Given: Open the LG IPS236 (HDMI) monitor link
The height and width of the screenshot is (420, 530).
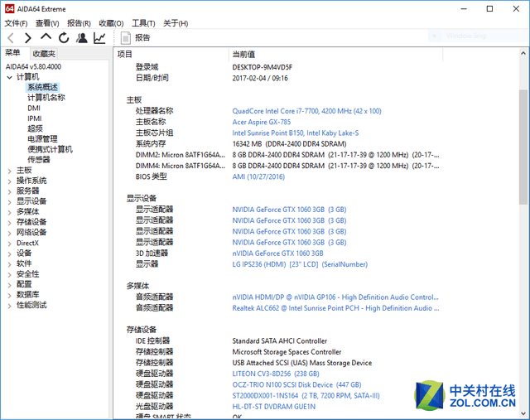Looking at the screenshot, I should pyautogui.click(x=300, y=264).
